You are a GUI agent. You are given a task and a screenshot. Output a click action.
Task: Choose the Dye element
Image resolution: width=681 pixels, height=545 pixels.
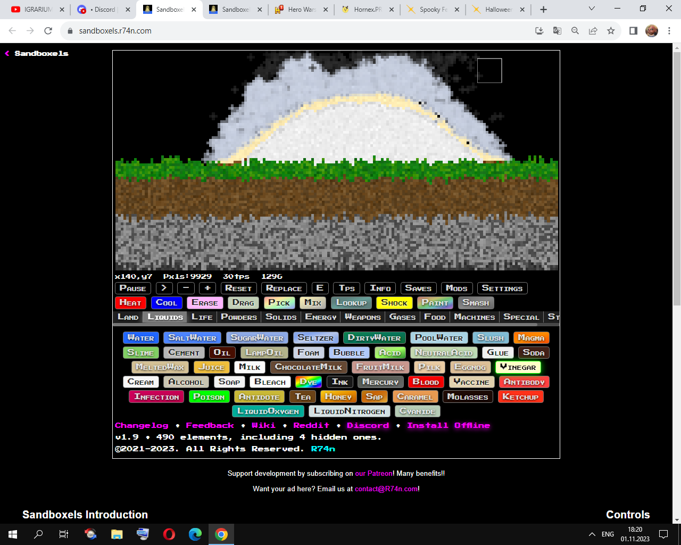[x=308, y=382]
